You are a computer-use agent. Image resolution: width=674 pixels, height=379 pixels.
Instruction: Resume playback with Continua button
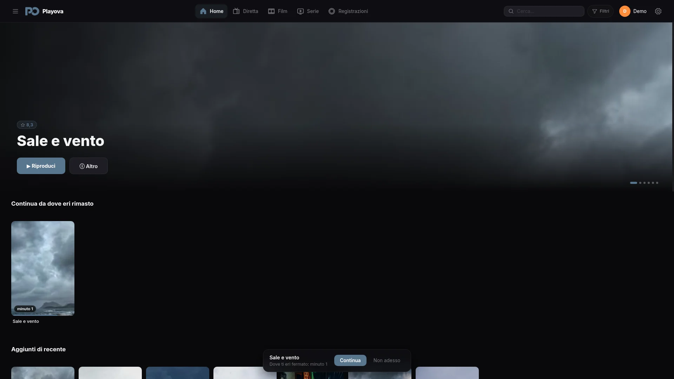click(x=350, y=360)
